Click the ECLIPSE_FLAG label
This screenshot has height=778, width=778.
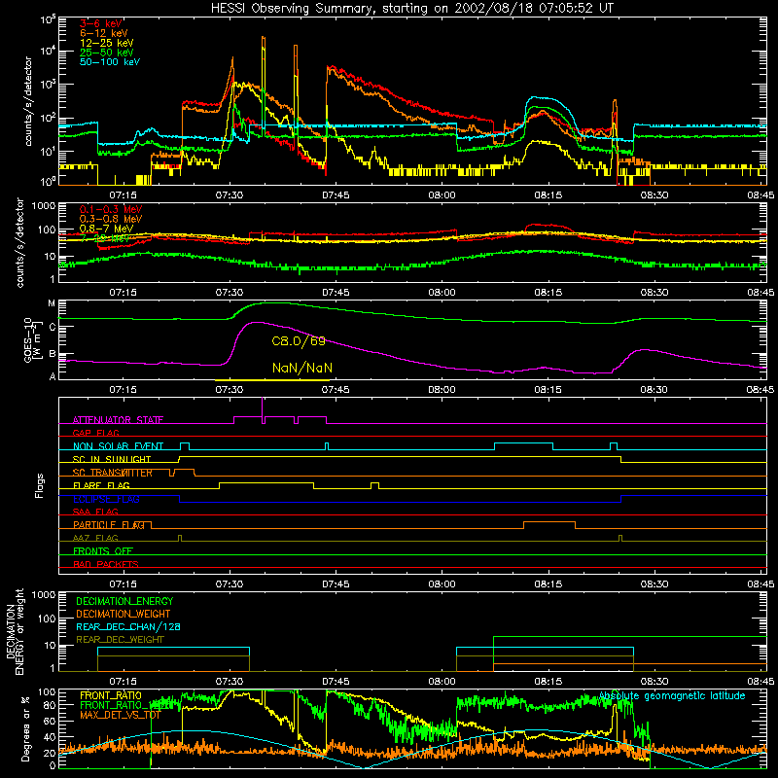[106, 499]
